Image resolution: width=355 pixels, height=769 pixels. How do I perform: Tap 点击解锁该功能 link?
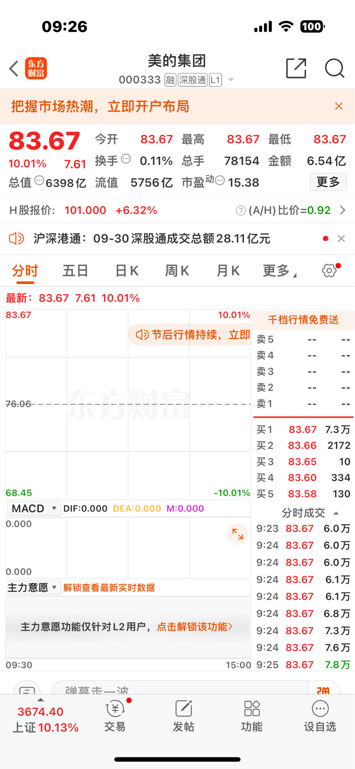pyautogui.click(x=195, y=627)
